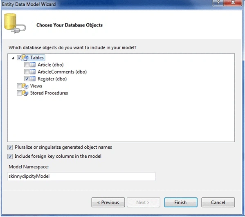Screen dimensions: 245x217
Task: Click the Model Namespace text field
Action: (x=81, y=176)
